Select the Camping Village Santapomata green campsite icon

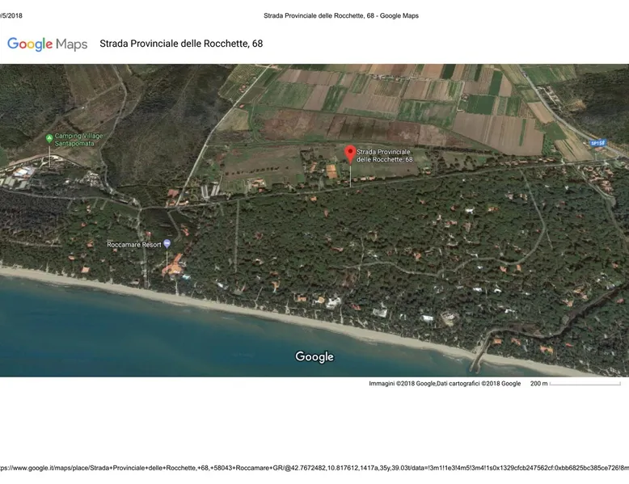(49, 138)
